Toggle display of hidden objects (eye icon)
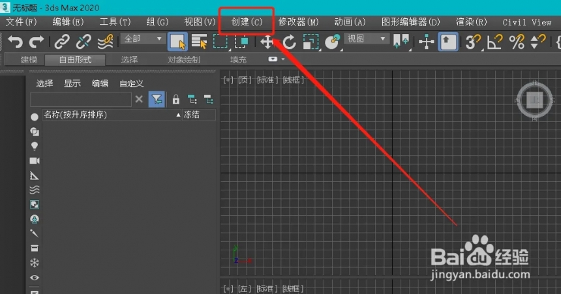Viewport: 561px width, 294px height. (x=35, y=278)
